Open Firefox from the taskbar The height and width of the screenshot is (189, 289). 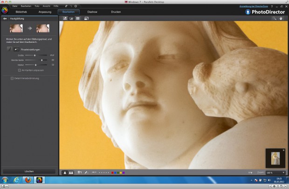coord(28,180)
